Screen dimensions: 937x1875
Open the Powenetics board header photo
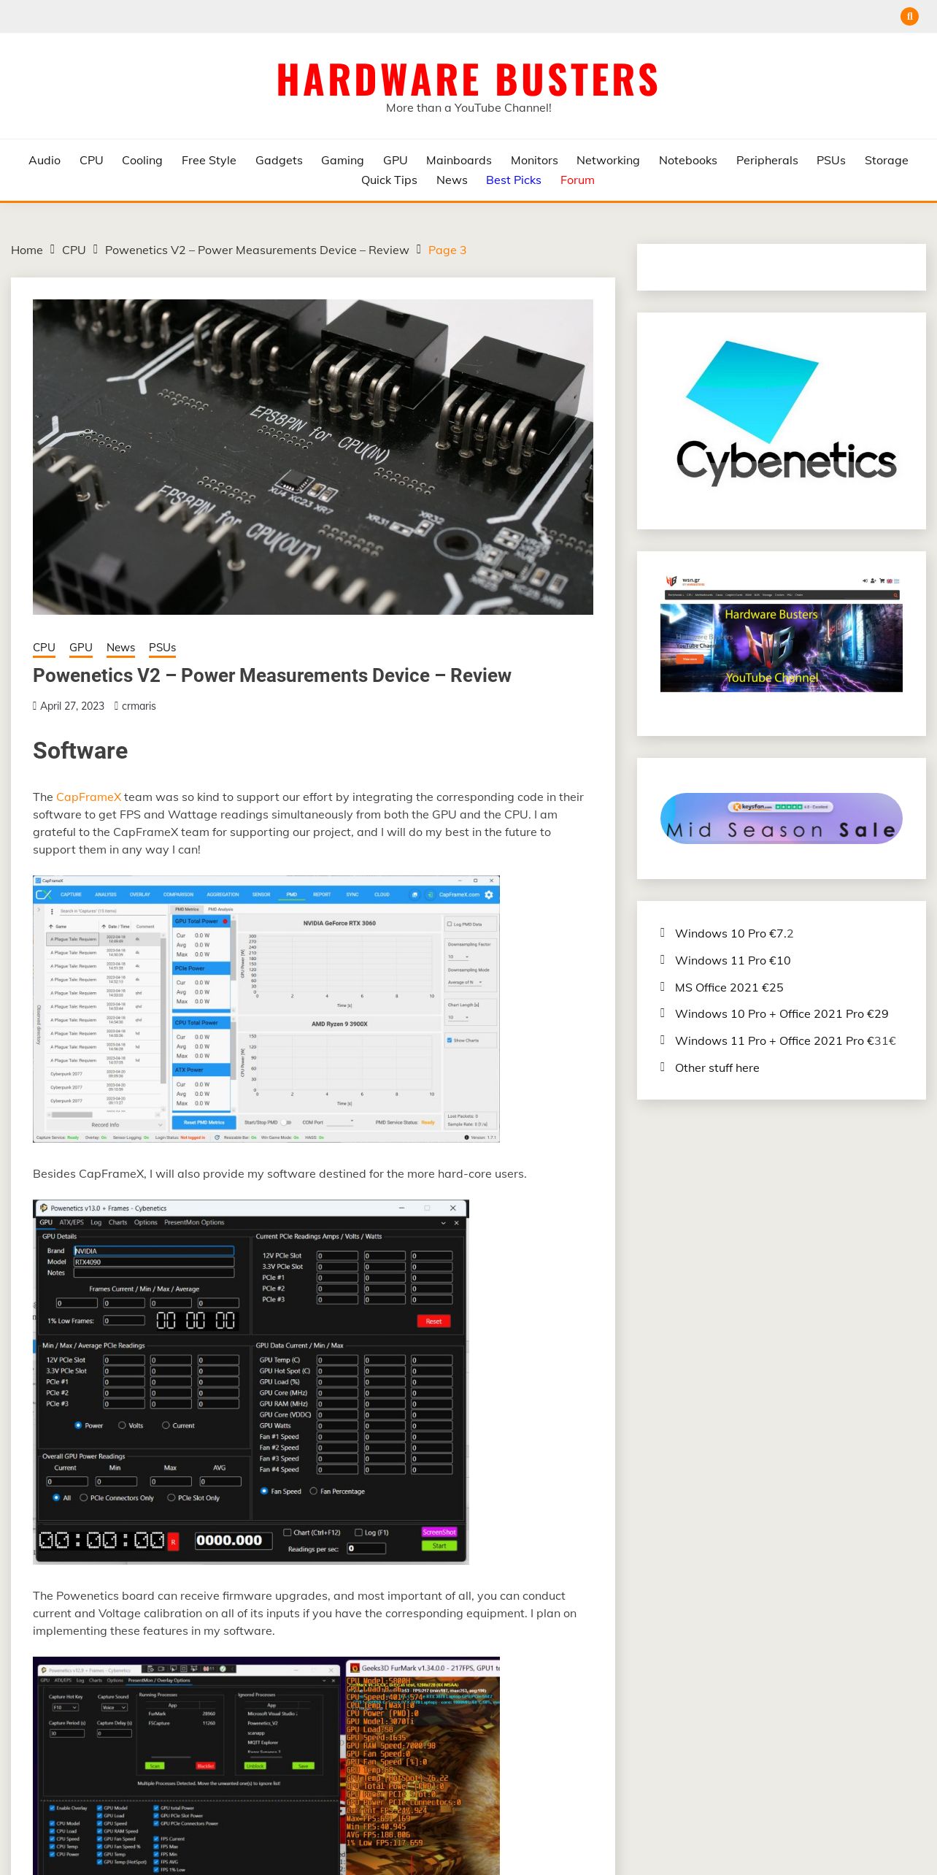coord(313,457)
